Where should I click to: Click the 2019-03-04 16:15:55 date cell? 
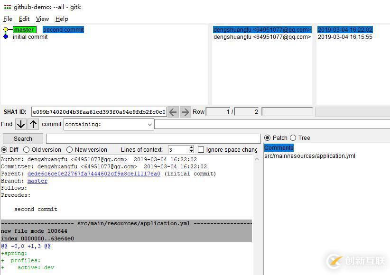(x=345, y=37)
